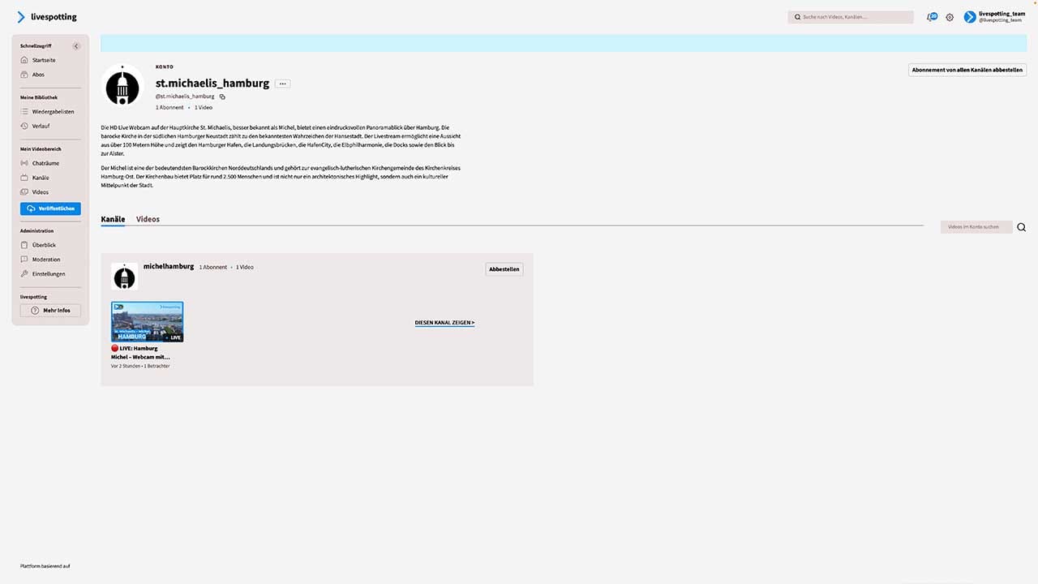Open the st.michaelis_hamburg account avatar
1038x584 pixels.
[x=122, y=85]
